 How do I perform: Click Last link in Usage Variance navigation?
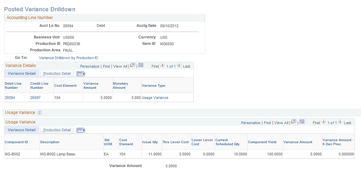348,123
